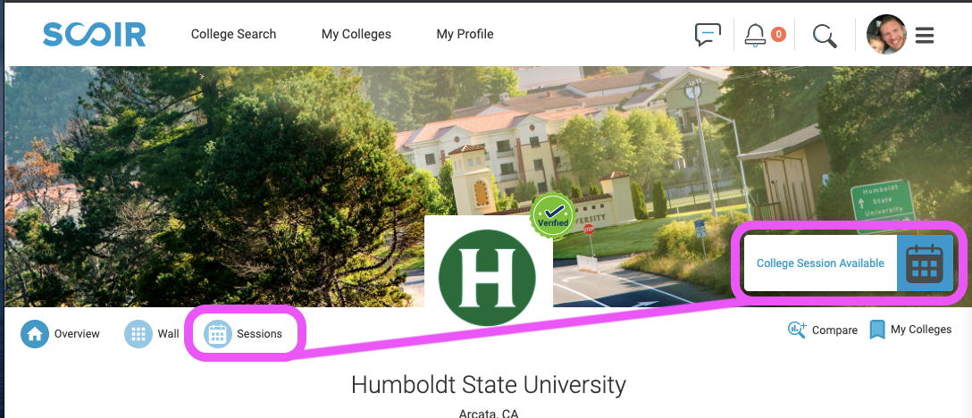This screenshot has height=418, width=972.
Task: Click the Compare label
Action: (835, 330)
